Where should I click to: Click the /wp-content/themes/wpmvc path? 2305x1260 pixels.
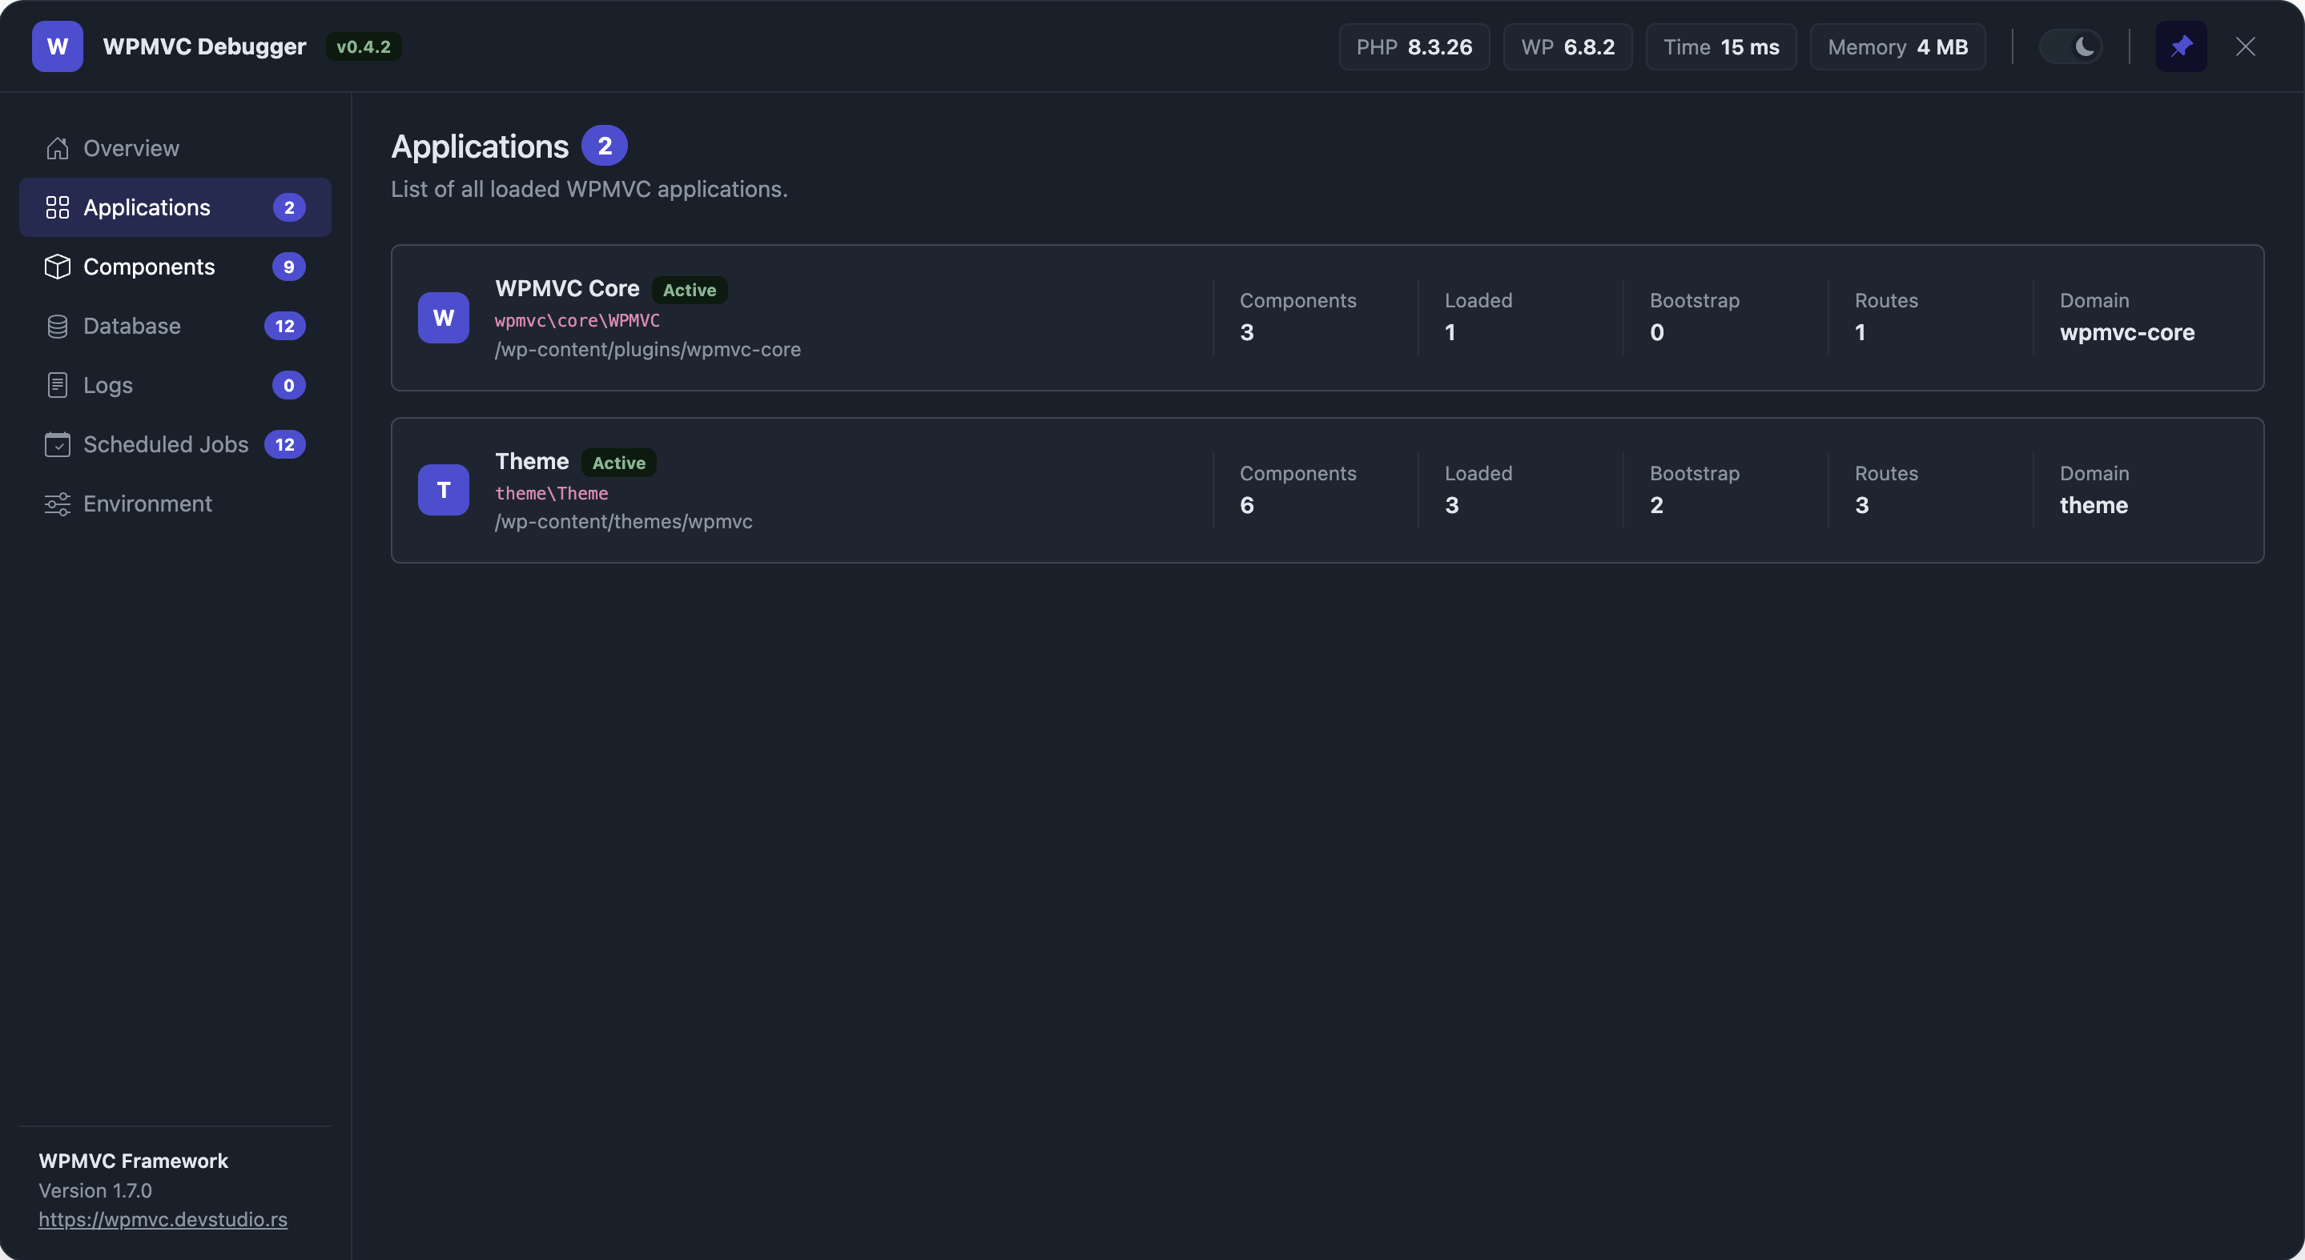[x=624, y=521]
